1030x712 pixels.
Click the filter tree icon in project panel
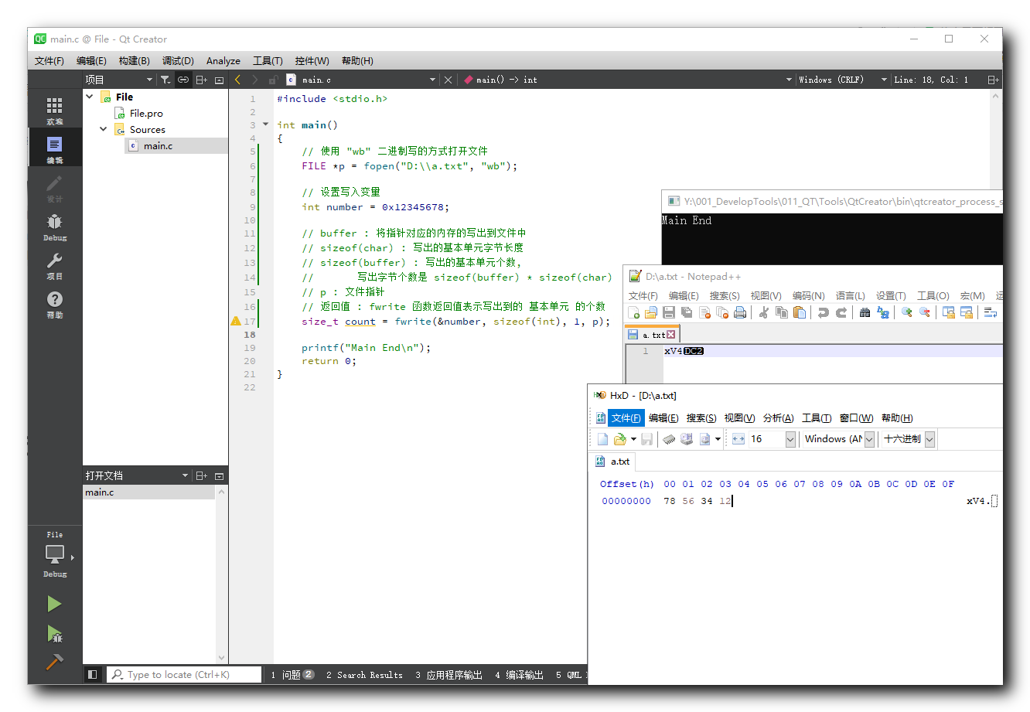click(165, 80)
